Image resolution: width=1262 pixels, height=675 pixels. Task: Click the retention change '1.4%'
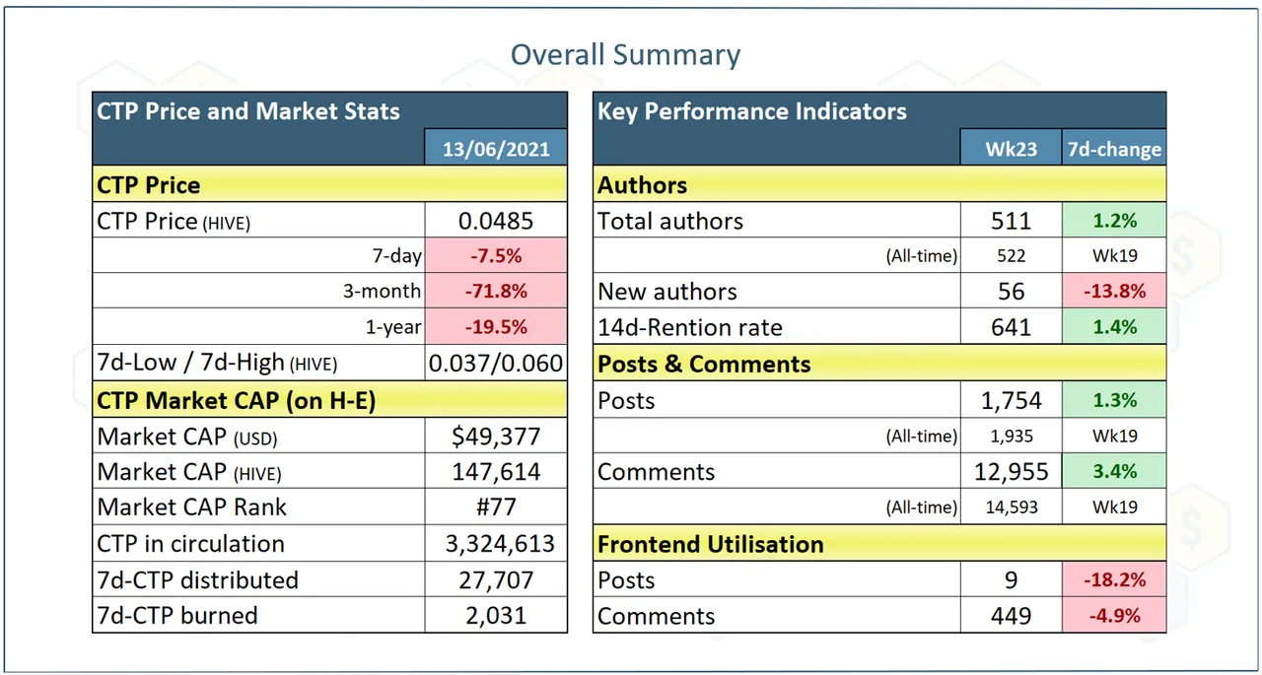[1114, 327]
